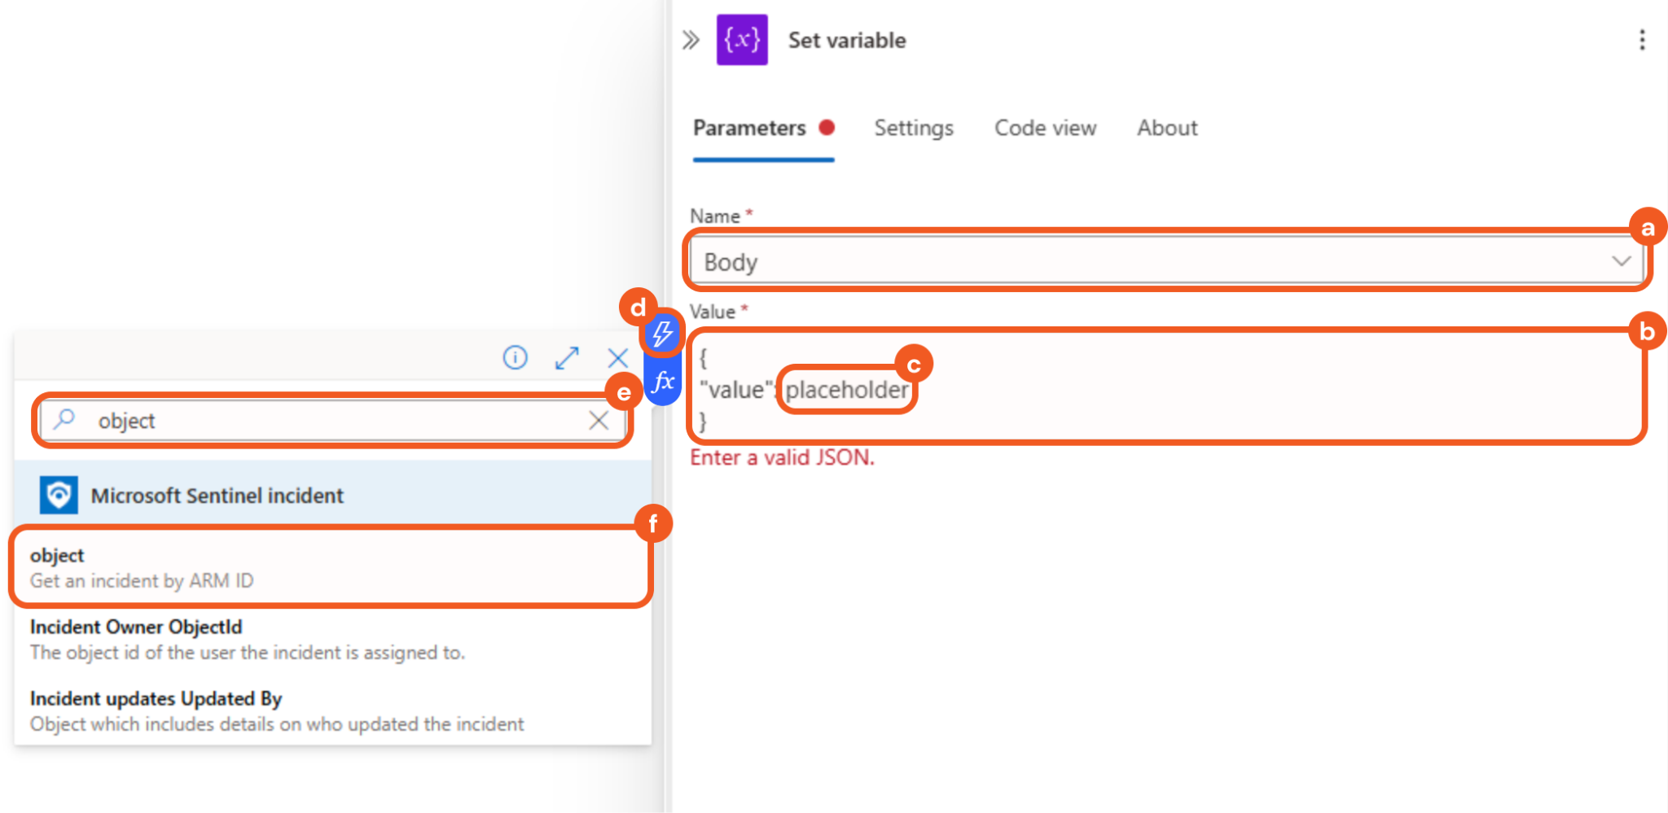Click the placeholder text in Value field

[x=847, y=390]
